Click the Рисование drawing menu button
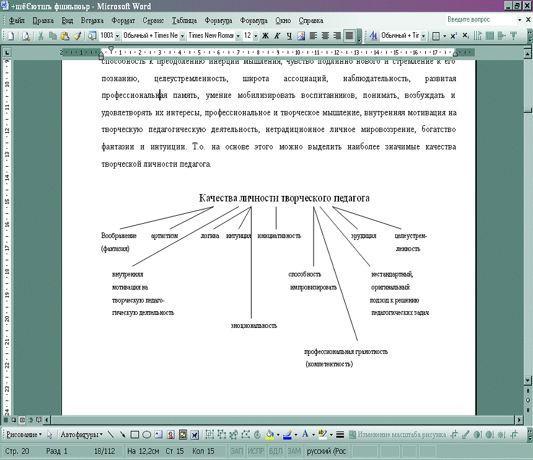The width and height of the screenshot is (533, 460). tap(24, 435)
